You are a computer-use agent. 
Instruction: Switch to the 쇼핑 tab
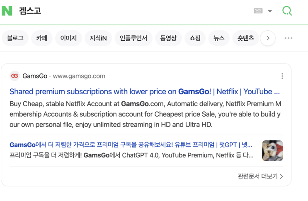tap(195, 38)
